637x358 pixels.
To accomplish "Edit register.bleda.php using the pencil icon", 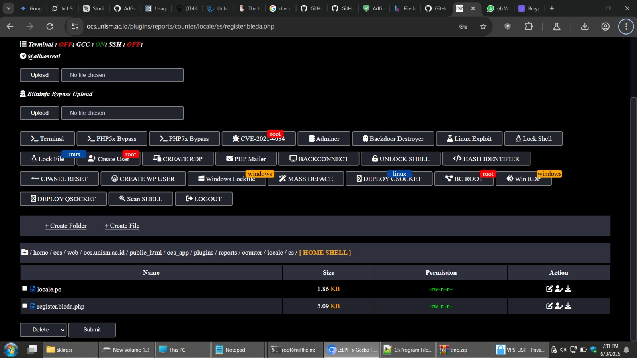I will coord(549,306).
